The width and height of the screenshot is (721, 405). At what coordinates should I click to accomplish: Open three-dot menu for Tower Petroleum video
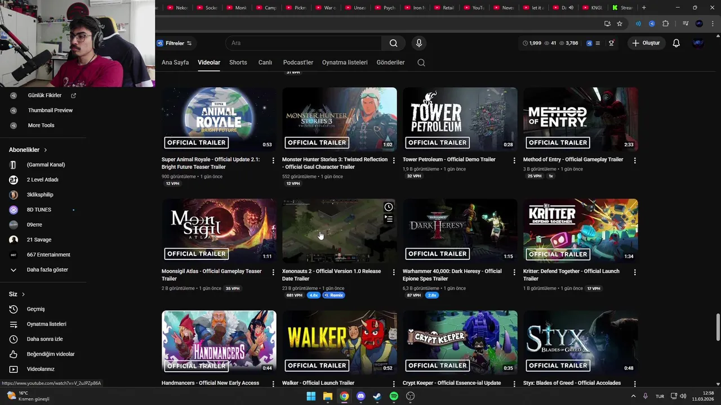point(514,161)
